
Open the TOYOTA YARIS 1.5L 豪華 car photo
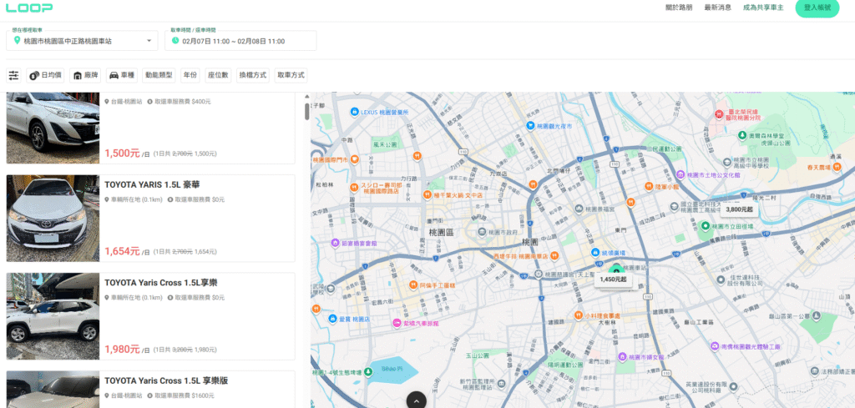click(x=53, y=217)
